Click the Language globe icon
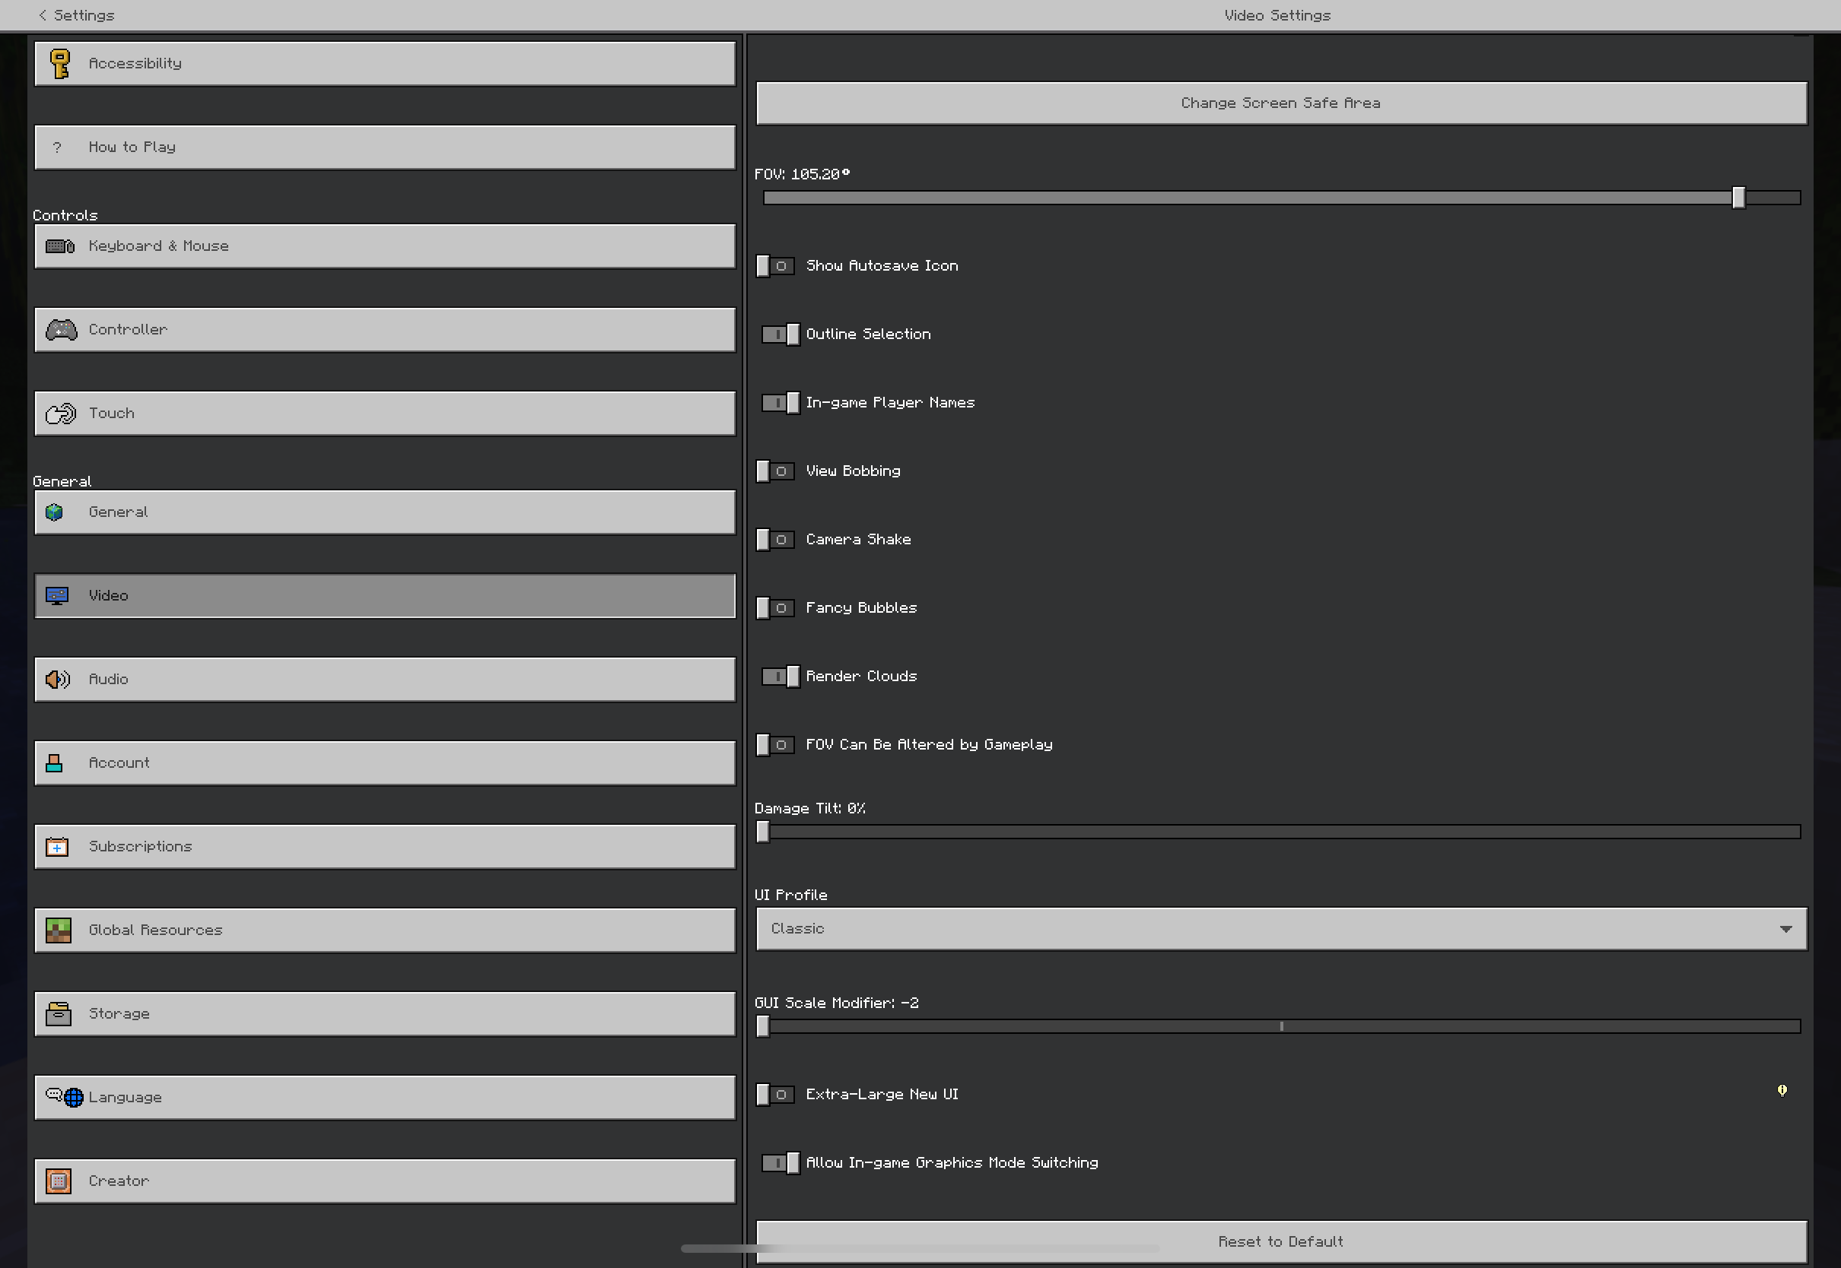 72,1097
